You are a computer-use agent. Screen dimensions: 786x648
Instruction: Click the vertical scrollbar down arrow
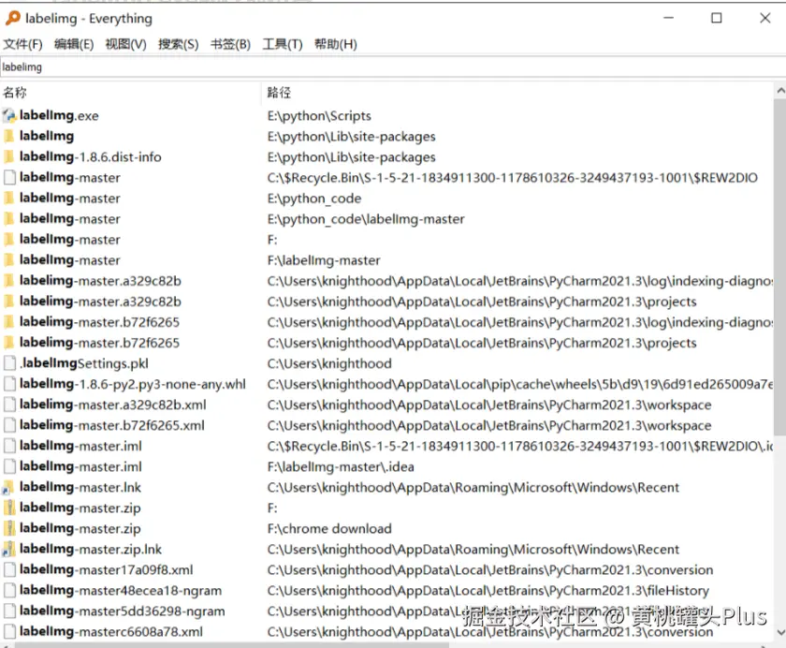(x=780, y=632)
